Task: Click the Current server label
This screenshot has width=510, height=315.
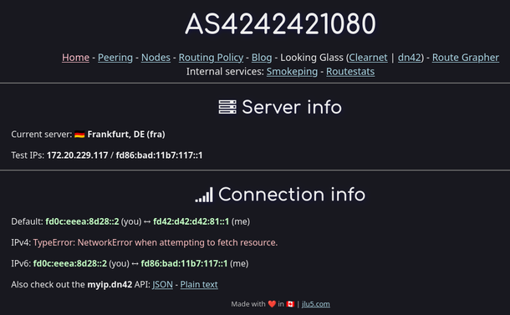Action: click(x=41, y=135)
